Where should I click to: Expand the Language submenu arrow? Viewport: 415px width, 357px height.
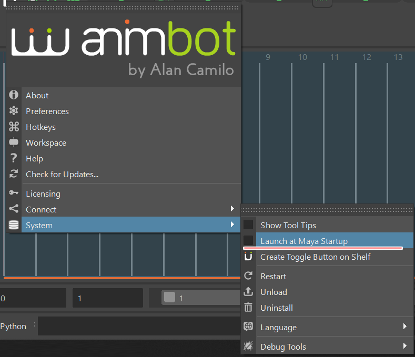click(404, 327)
